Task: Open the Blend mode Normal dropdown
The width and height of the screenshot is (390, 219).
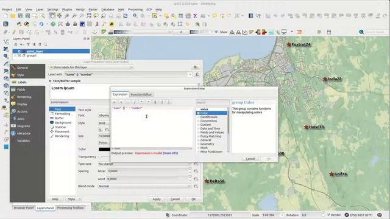Action: [x=144, y=186]
